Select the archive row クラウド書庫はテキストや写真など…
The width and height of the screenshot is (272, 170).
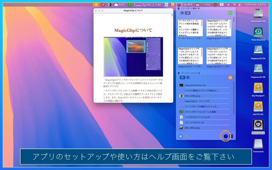(x=204, y=90)
